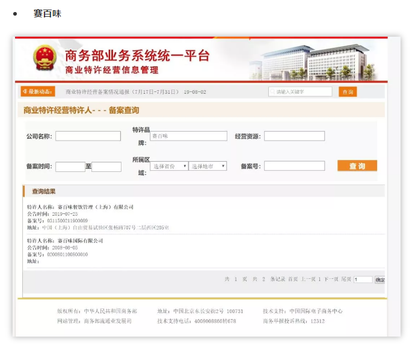
Task: Click record number 0200801100800010
Action: click(x=67, y=254)
